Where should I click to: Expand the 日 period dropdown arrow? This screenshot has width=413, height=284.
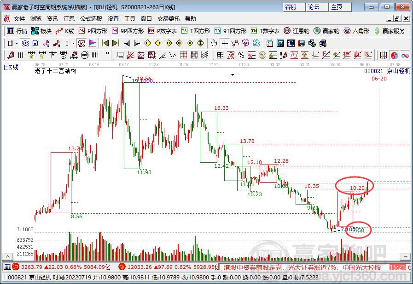17,43
